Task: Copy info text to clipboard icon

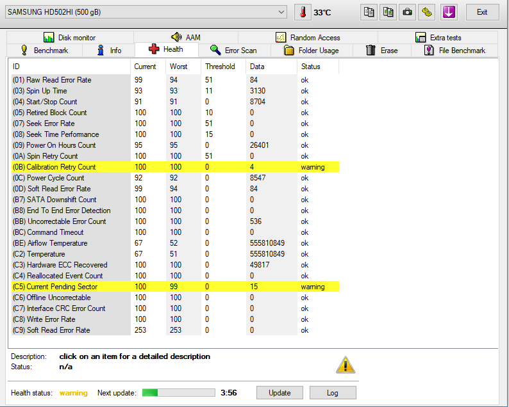Action: pos(369,12)
